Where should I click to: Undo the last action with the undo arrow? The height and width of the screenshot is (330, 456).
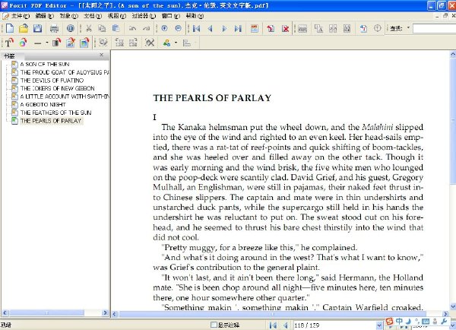tap(132, 28)
